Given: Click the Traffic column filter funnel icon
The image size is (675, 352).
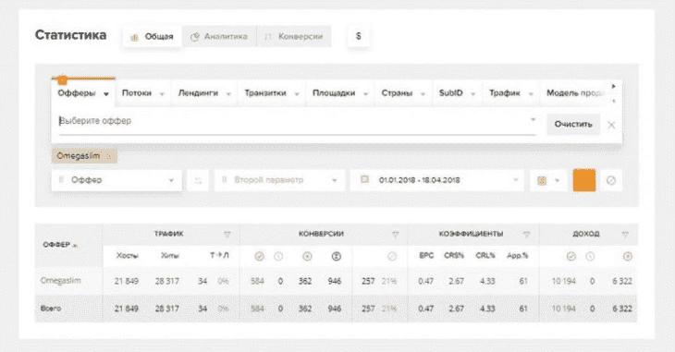Looking at the screenshot, I should click(227, 235).
